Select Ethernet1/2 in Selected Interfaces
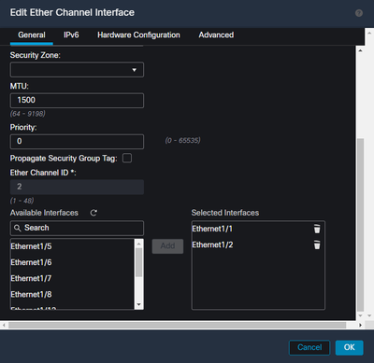Image resolution: width=374 pixels, height=363 pixels. pyautogui.click(x=212, y=244)
